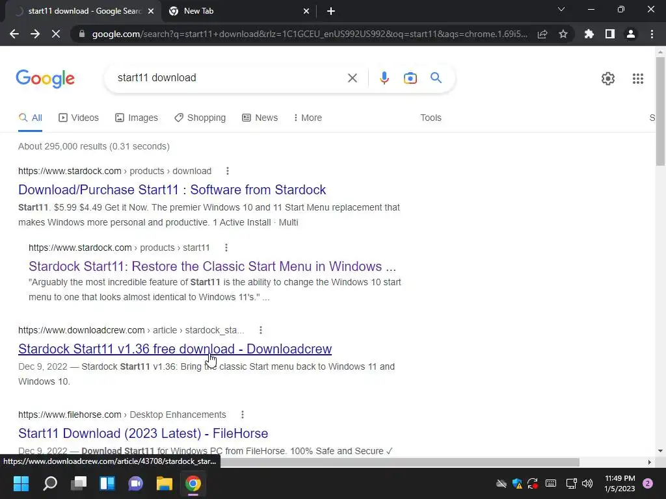Close the start11 download tab
666x499 pixels.
coord(151,12)
